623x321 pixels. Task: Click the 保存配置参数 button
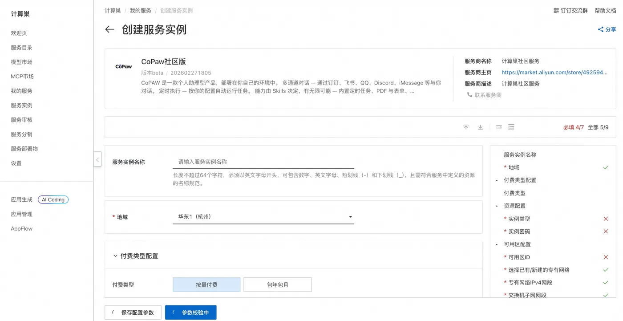pyautogui.click(x=133, y=313)
